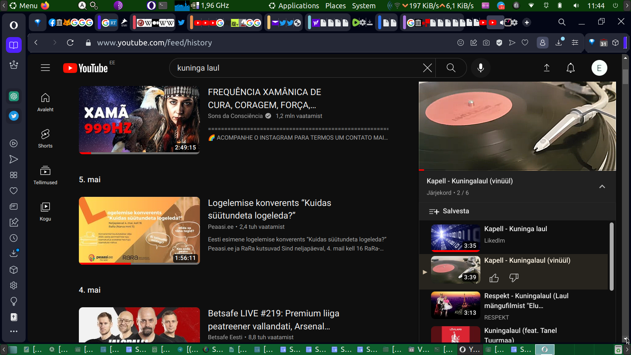Open the search tabs magnifier in tab bar
631x355 pixels.
[562, 22]
